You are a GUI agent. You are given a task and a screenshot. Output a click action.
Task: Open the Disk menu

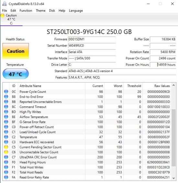[52, 11]
